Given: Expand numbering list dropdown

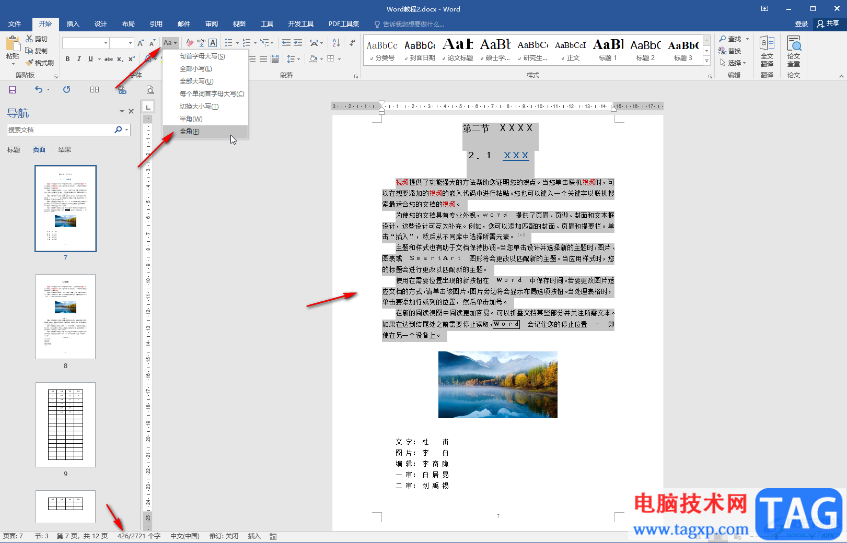Looking at the screenshot, I should tap(255, 43).
